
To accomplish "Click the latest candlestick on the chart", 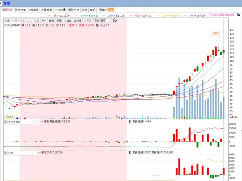I will tap(224, 51).
